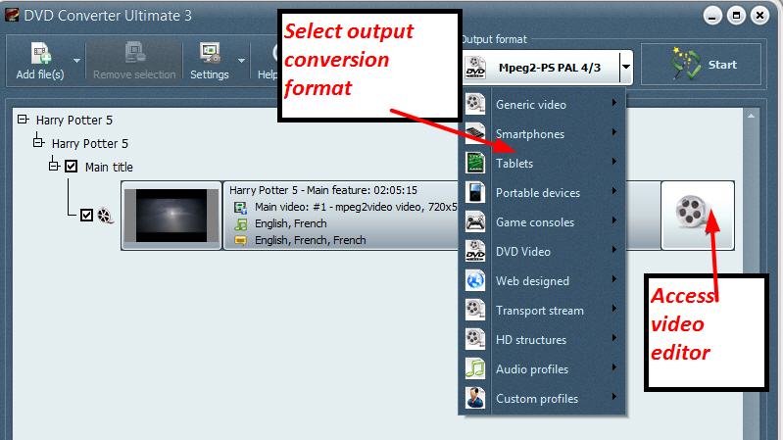Click the Web designed globe icon
The height and width of the screenshot is (440, 783).
pyautogui.click(x=475, y=280)
